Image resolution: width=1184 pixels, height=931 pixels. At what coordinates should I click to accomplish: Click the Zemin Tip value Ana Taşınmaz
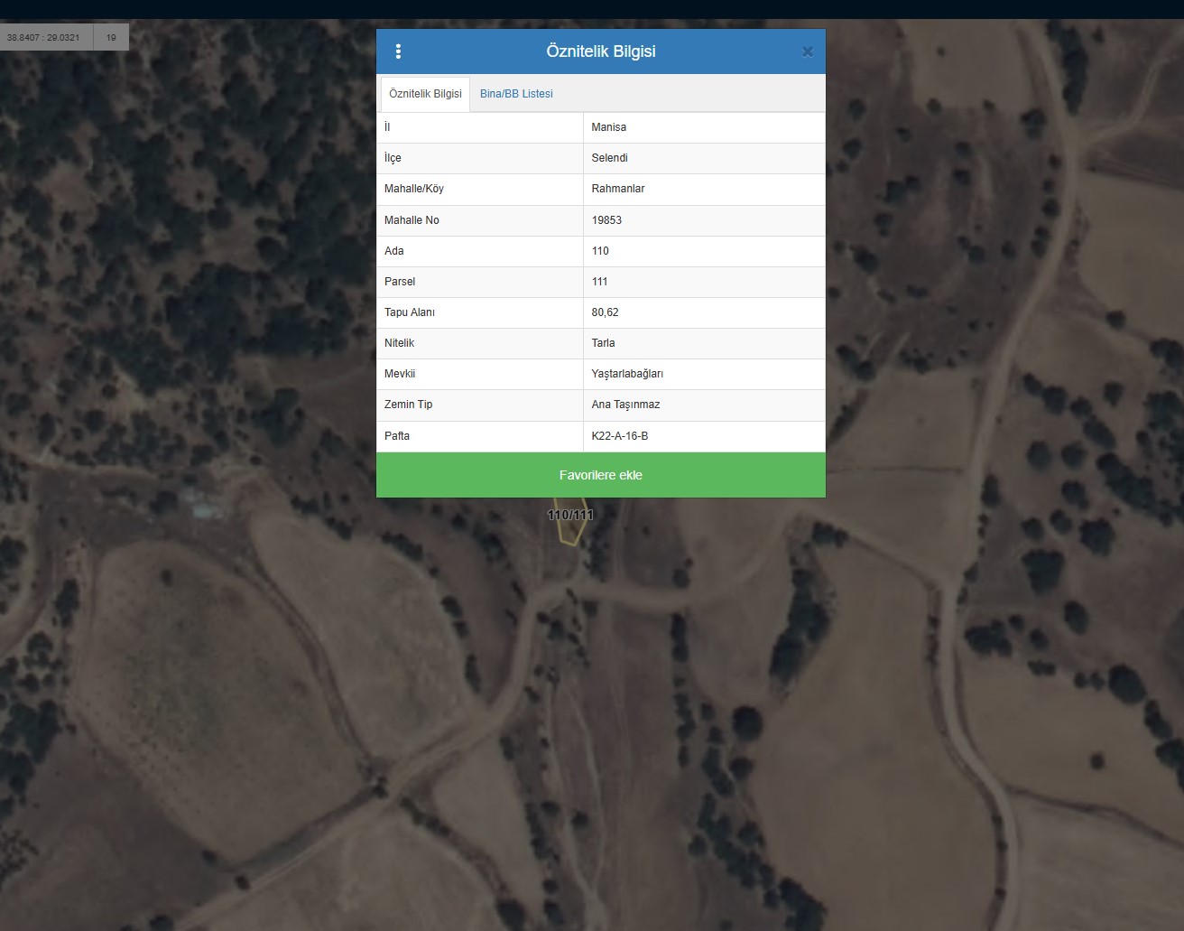(625, 405)
